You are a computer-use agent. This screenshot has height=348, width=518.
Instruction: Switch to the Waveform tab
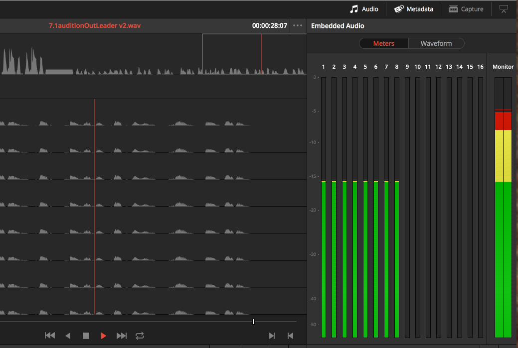[x=436, y=43]
